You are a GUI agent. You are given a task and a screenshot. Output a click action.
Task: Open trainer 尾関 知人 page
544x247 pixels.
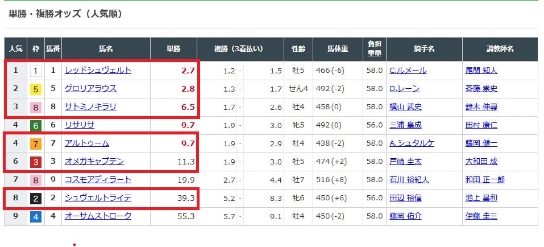pyautogui.click(x=480, y=71)
